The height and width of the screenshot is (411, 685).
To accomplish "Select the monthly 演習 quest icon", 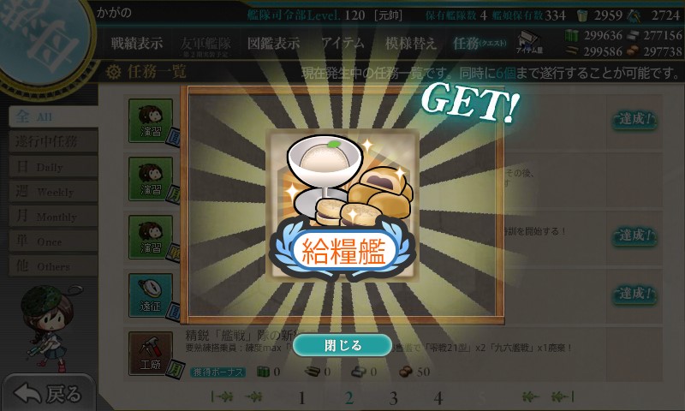I will click(x=151, y=179).
